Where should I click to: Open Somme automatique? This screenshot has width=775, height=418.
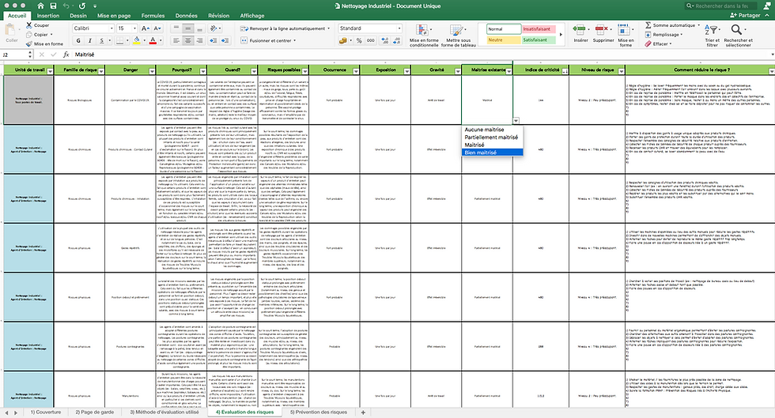pyautogui.click(x=672, y=25)
